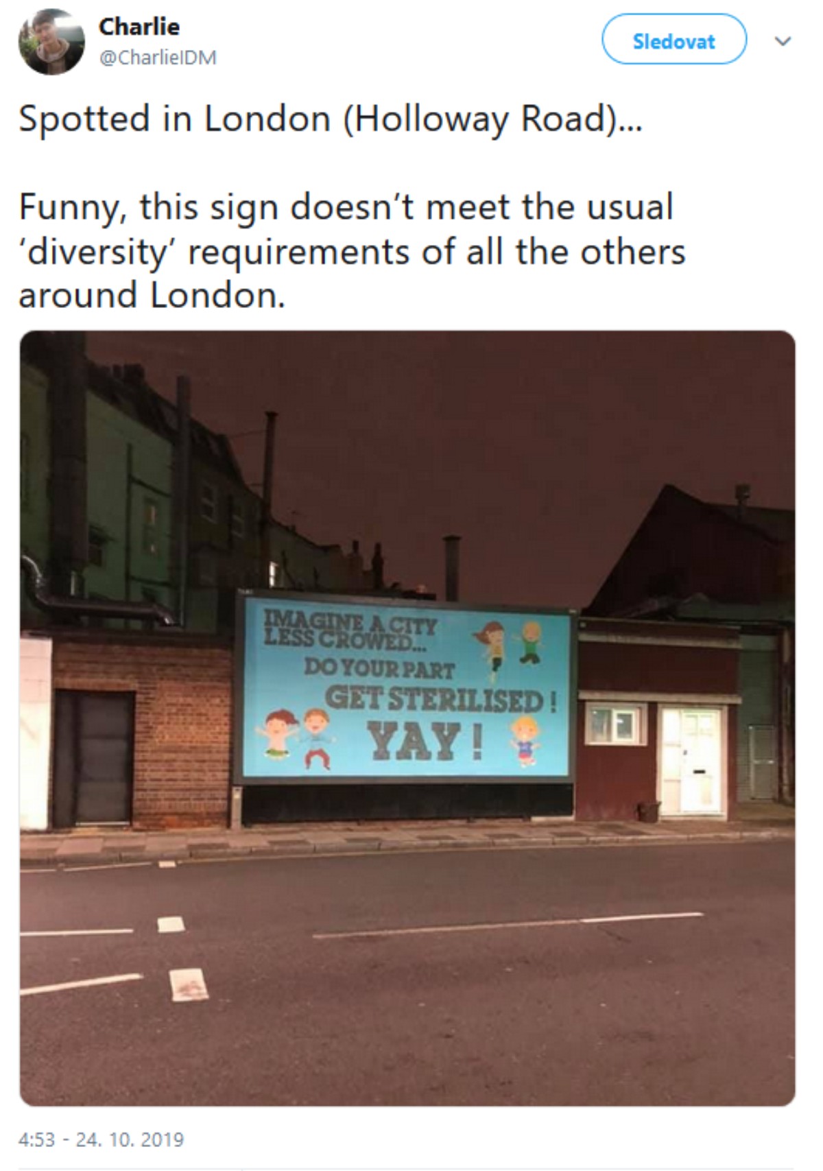Image resolution: width=823 pixels, height=1171 pixels.
Task: Click 'IMAGINE A CITY LESS CROWDED' billboard headline
Action: pos(350,632)
